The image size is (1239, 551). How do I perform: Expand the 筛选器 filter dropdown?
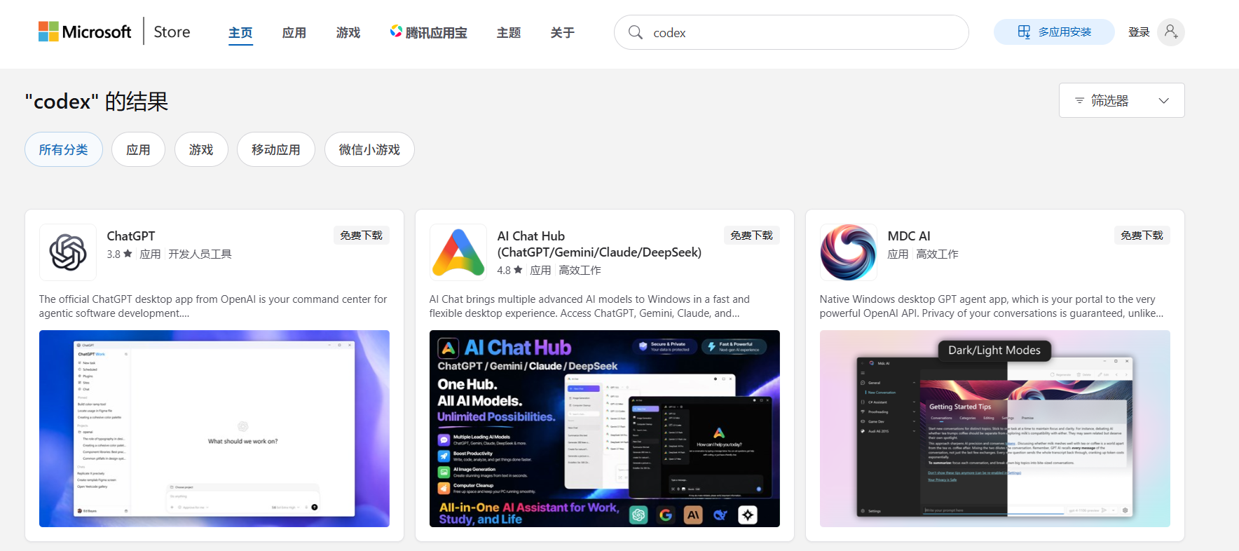(1121, 100)
